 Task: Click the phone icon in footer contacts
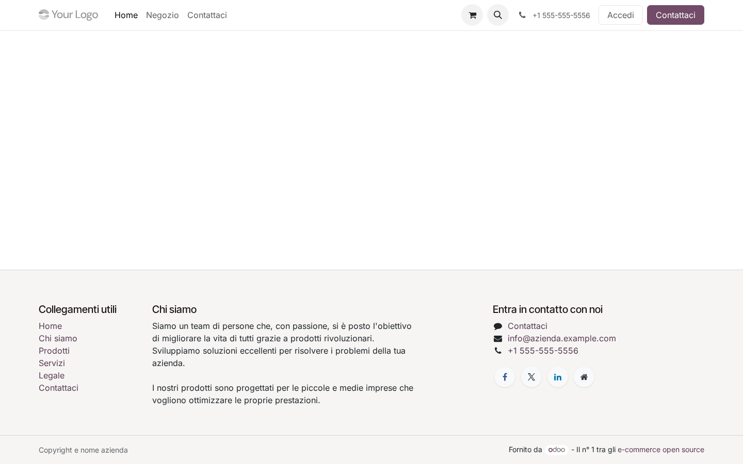(498, 351)
